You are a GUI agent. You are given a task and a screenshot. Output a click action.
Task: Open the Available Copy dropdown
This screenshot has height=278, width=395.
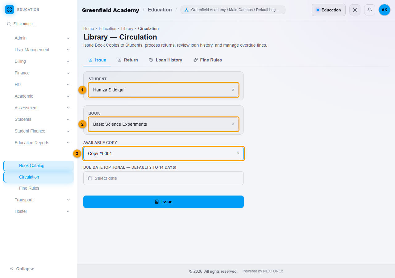coord(164,154)
